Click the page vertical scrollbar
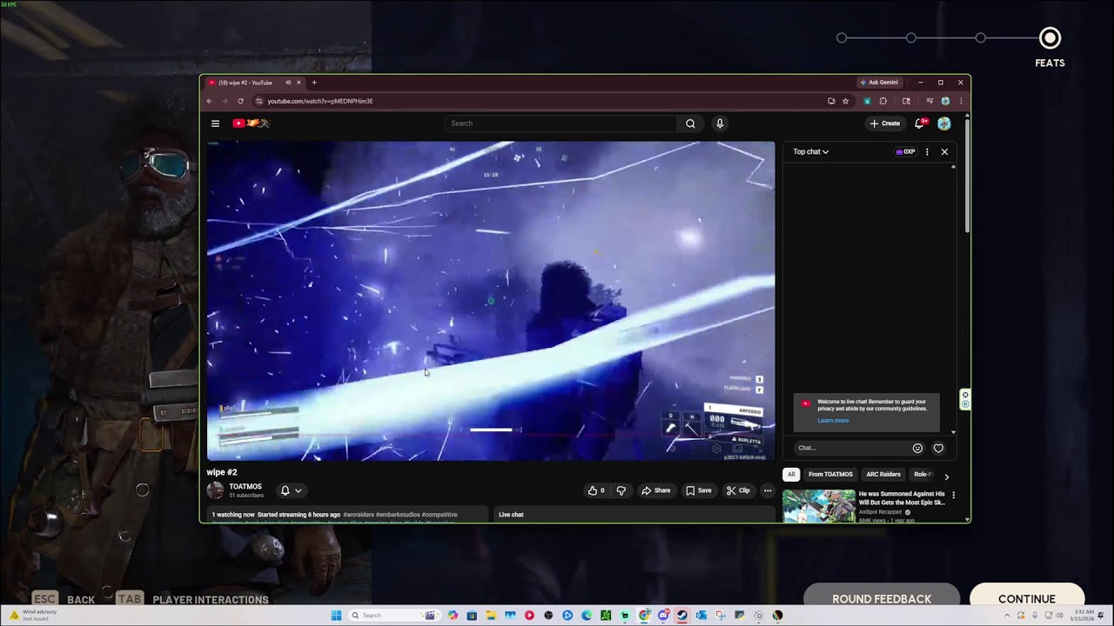 tap(966, 174)
